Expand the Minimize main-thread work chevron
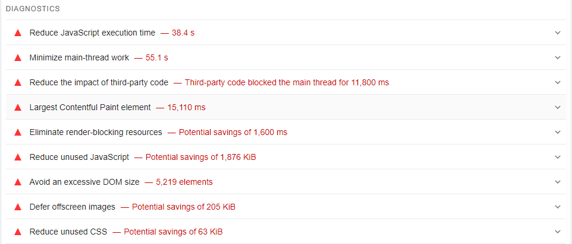This screenshot has height=244, width=572. click(x=557, y=57)
